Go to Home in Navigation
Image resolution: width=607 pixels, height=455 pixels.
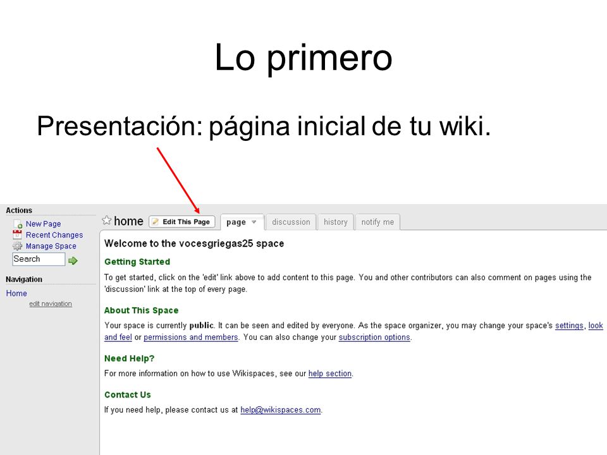(x=16, y=293)
